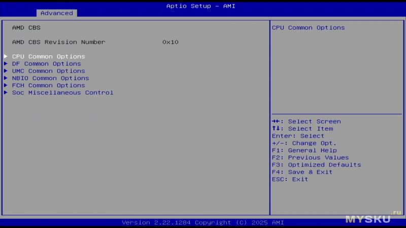Click arrow beside UMC Common Options
Viewport: 406px width, 228px height.
click(x=6, y=71)
